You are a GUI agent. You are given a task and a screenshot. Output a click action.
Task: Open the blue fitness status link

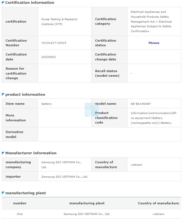coord(154,43)
